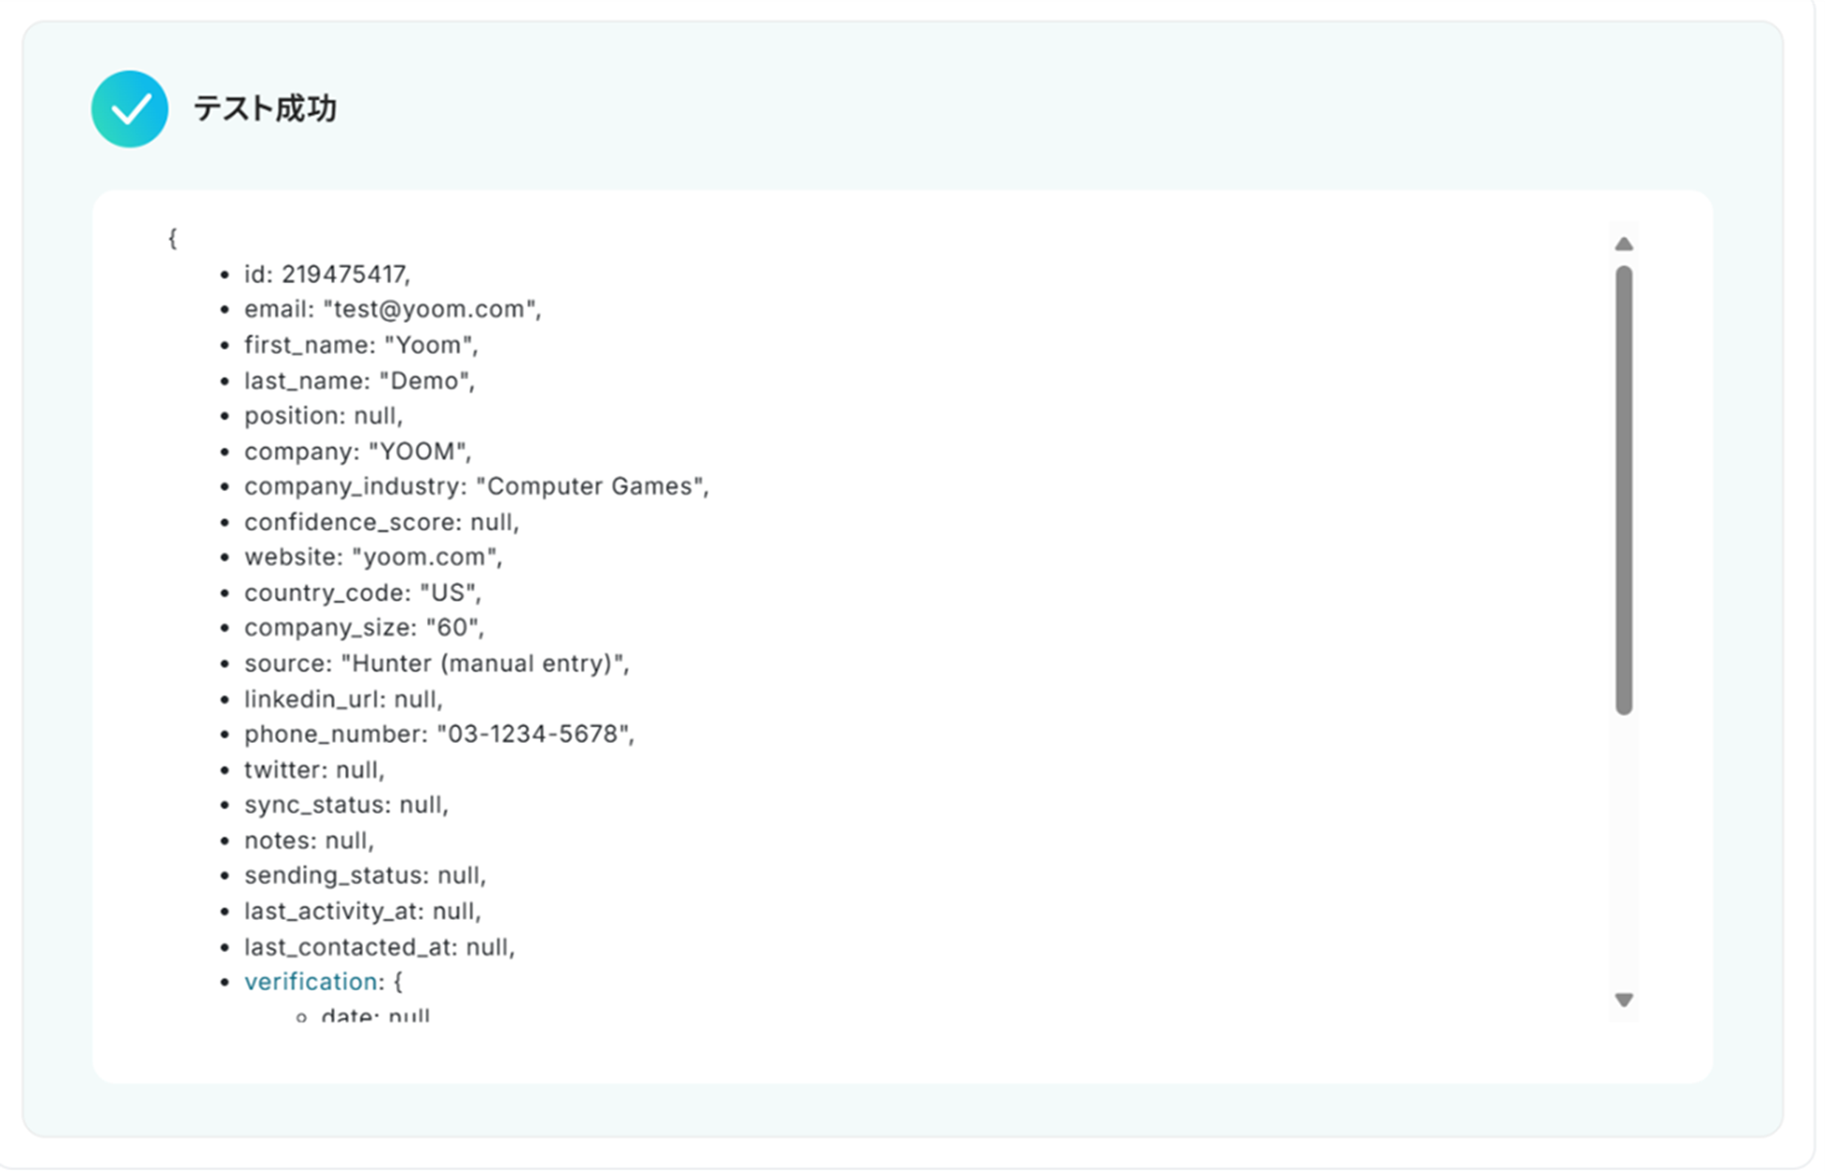
Task: Click the green test success checkmark icon
Action: pyautogui.click(x=130, y=109)
